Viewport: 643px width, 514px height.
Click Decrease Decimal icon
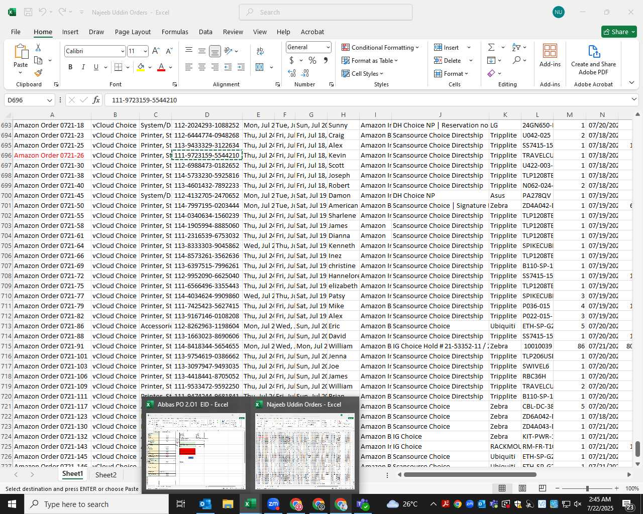[305, 73]
